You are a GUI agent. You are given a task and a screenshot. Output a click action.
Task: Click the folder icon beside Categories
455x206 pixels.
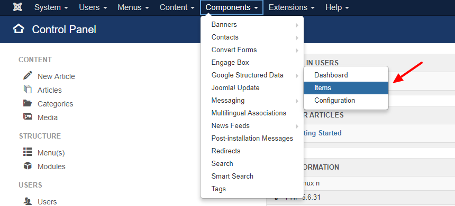tap(28, 103)
